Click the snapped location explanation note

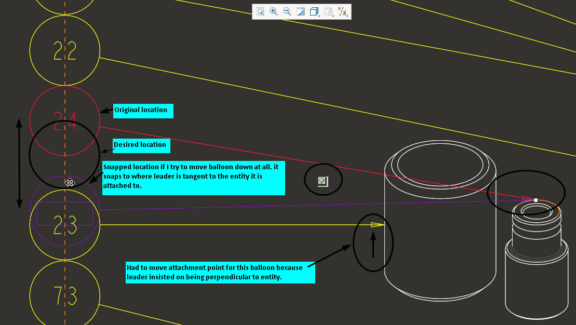(x=193, y=178)
